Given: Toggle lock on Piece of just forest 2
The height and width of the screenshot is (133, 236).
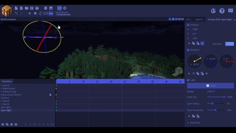Looking at the screenshot, I should (x=50, y=95).
